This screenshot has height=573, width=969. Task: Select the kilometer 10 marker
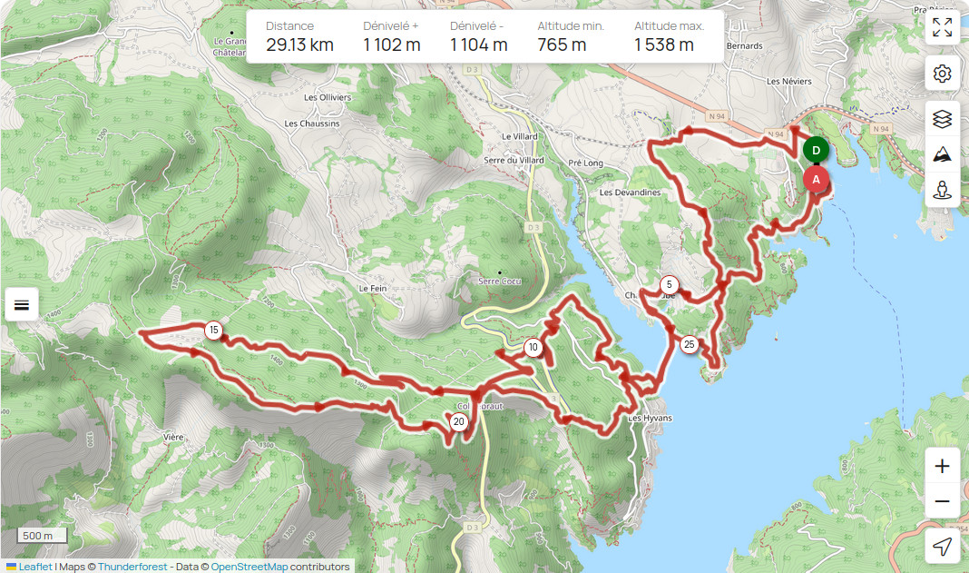click(x=533, y=347)
